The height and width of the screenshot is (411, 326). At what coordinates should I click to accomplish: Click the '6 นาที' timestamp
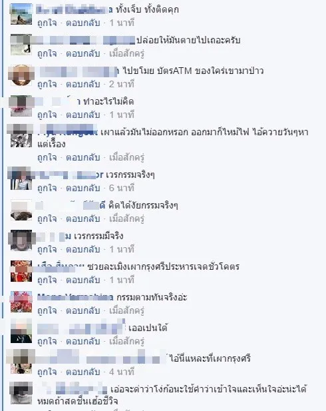(122, 189)
